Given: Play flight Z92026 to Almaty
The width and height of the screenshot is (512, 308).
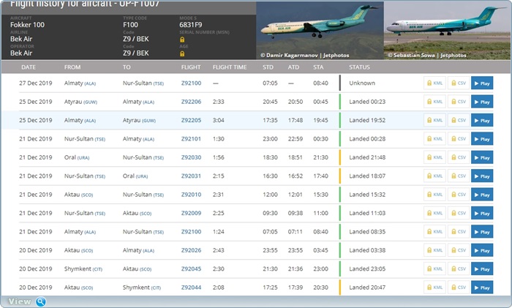Looking at the screenshot, I should point(482,250).
